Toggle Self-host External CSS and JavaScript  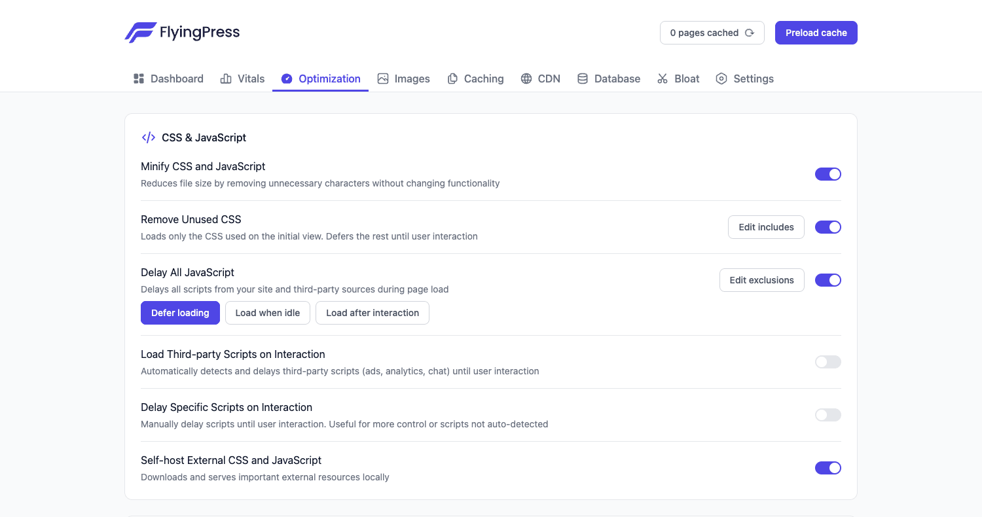[x=828, y=468]
